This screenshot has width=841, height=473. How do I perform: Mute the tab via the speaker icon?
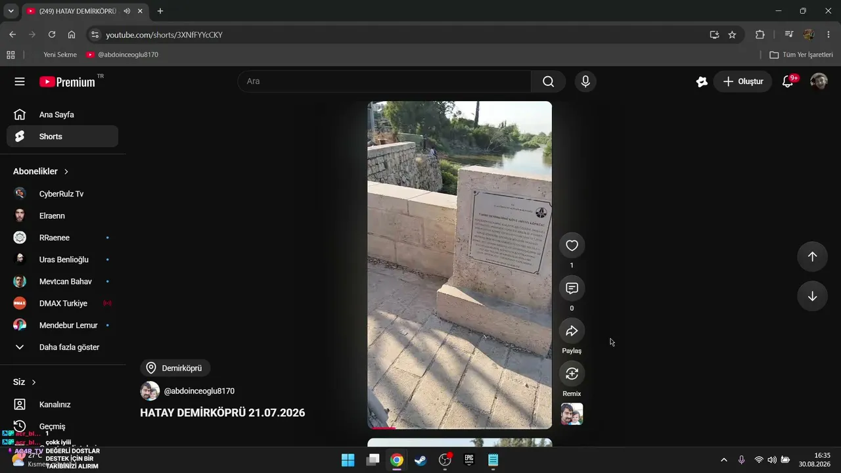pos(127,11)
